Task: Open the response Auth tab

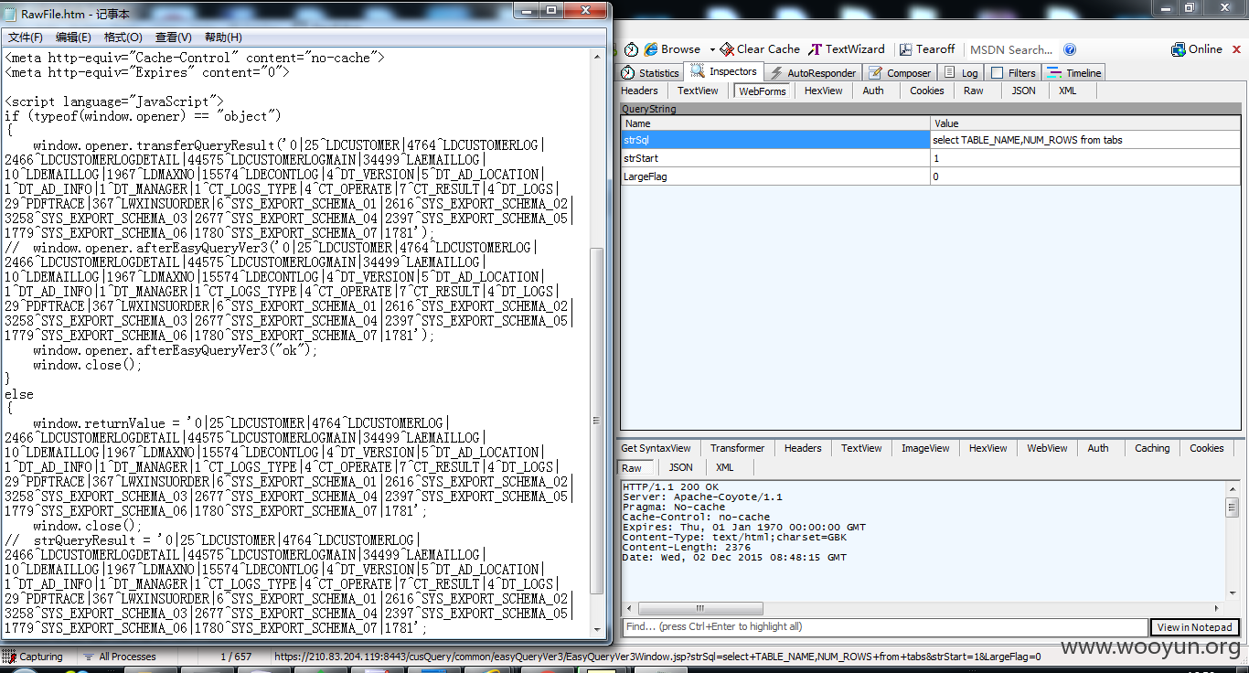Action: (1098, 448)
